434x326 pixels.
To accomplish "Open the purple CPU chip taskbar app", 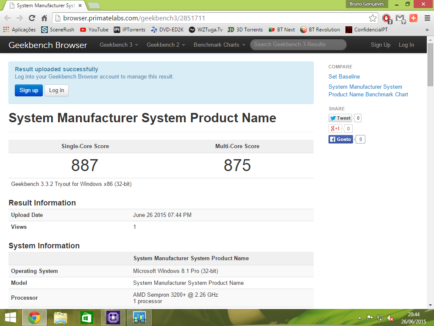I will (x=113, y=318).
